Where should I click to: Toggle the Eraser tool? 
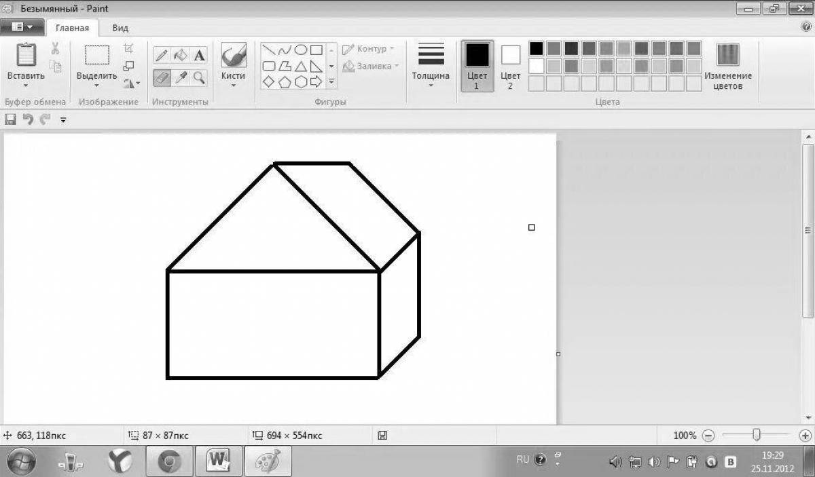(x=162, y=77)
